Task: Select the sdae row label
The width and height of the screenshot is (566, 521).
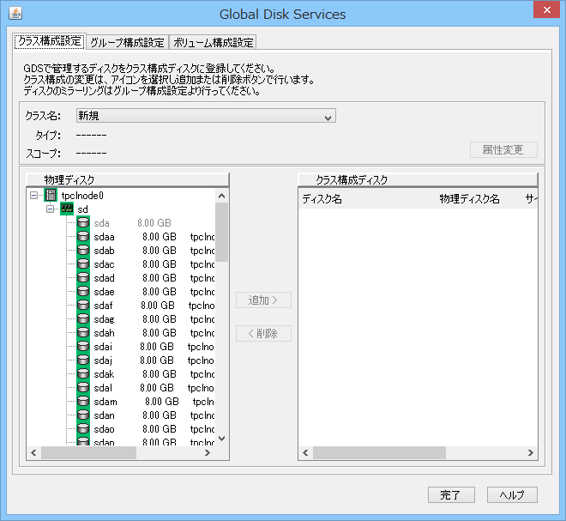Action: [x=104, y=292]
